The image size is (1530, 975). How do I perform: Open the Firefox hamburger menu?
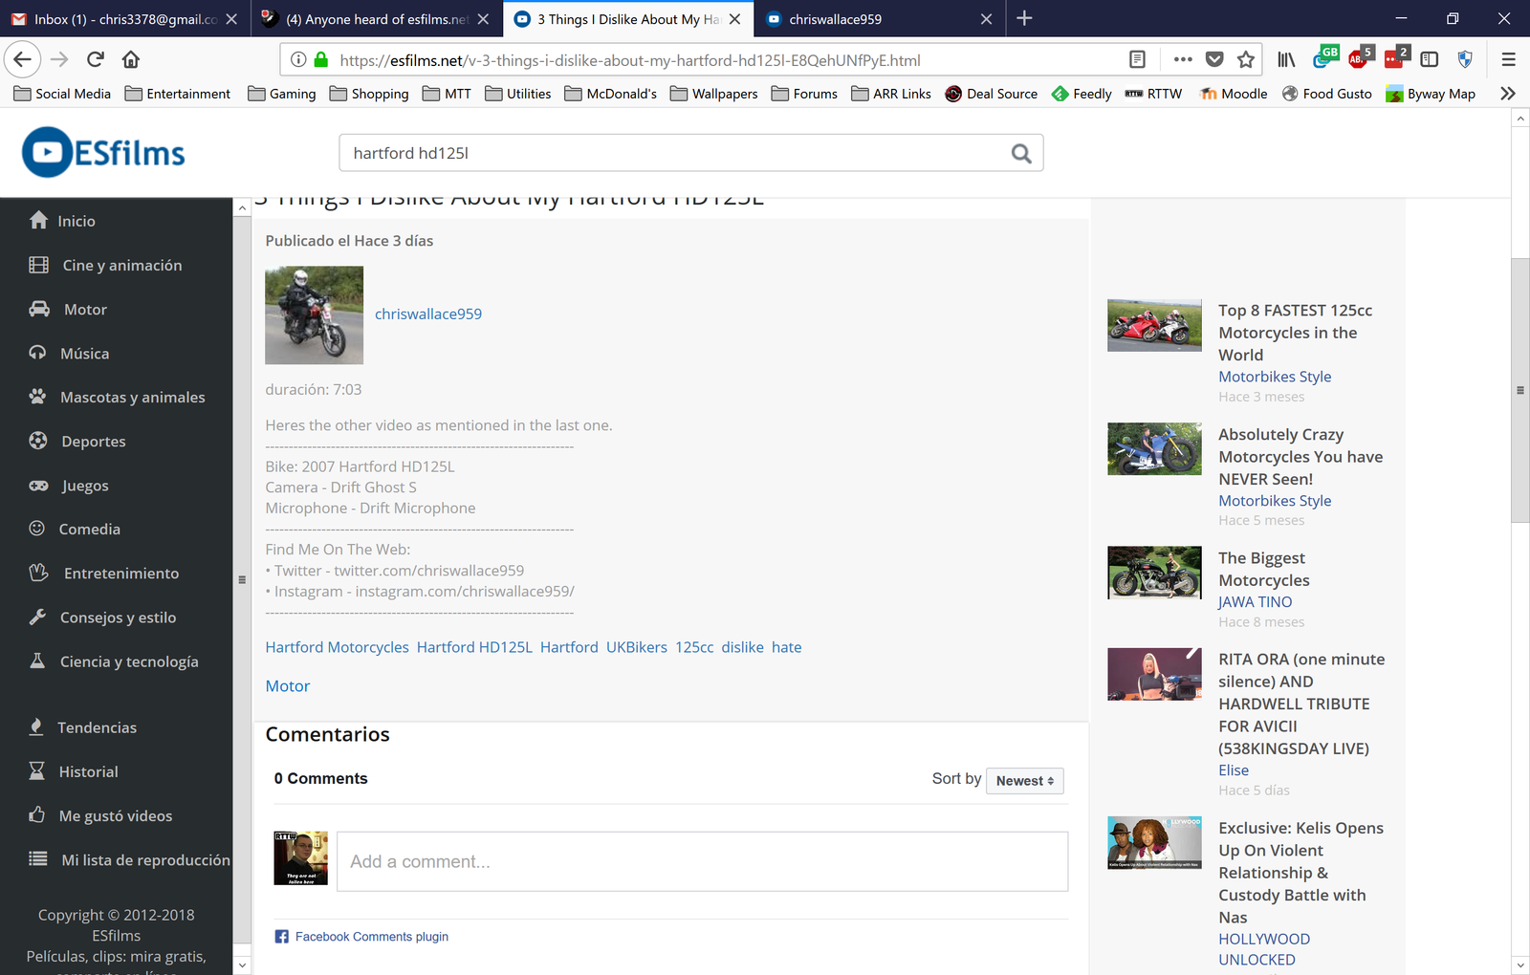[x=1509, y=59]
